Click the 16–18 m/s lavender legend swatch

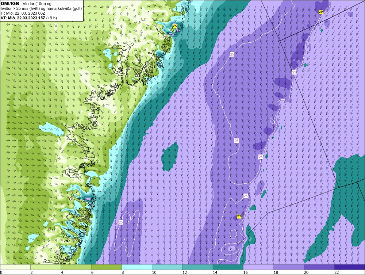tap(258, 267)
